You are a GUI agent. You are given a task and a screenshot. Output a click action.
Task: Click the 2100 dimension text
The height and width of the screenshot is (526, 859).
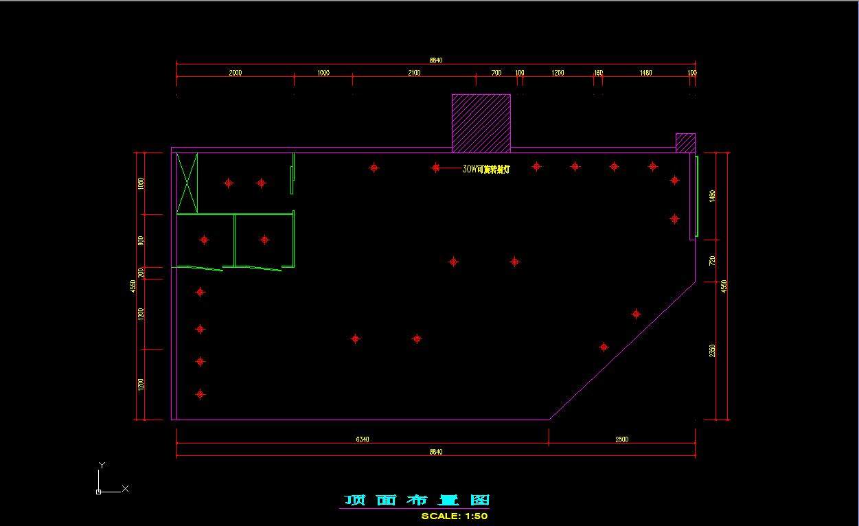click(414, 73)
